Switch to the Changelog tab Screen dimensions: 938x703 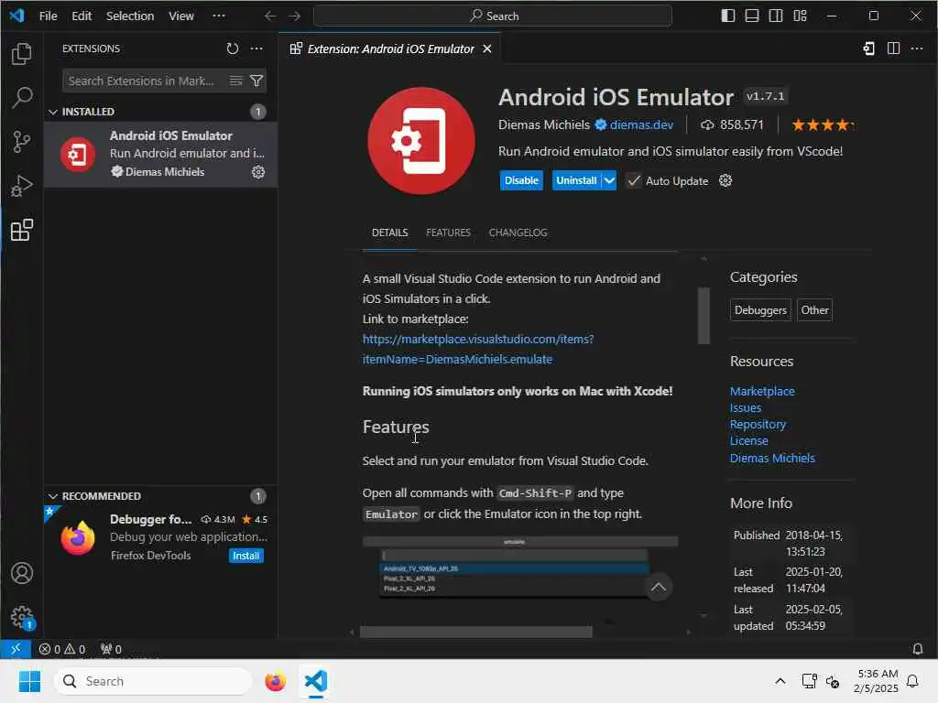[x=518, y=233]
